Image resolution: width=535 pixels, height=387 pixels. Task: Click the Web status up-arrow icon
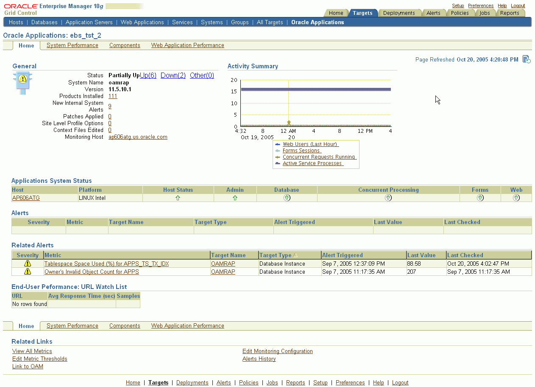516,198
